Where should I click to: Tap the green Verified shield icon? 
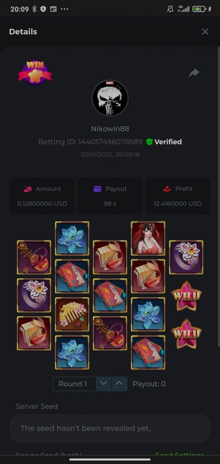coord(149,142)
